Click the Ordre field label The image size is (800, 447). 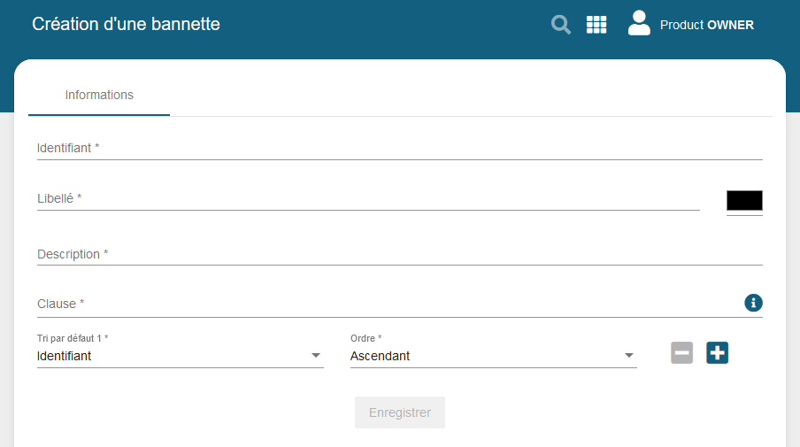[365, 338]
